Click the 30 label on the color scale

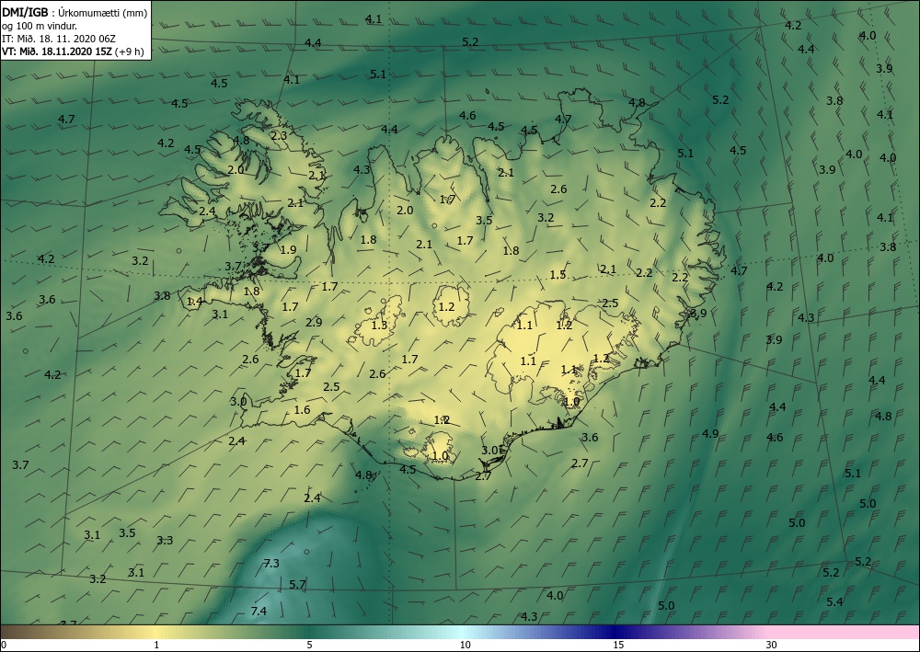coord(772,645)
